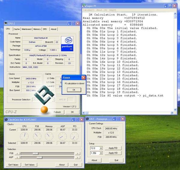Click the Current PCI value 33.33

pos(75,130)
